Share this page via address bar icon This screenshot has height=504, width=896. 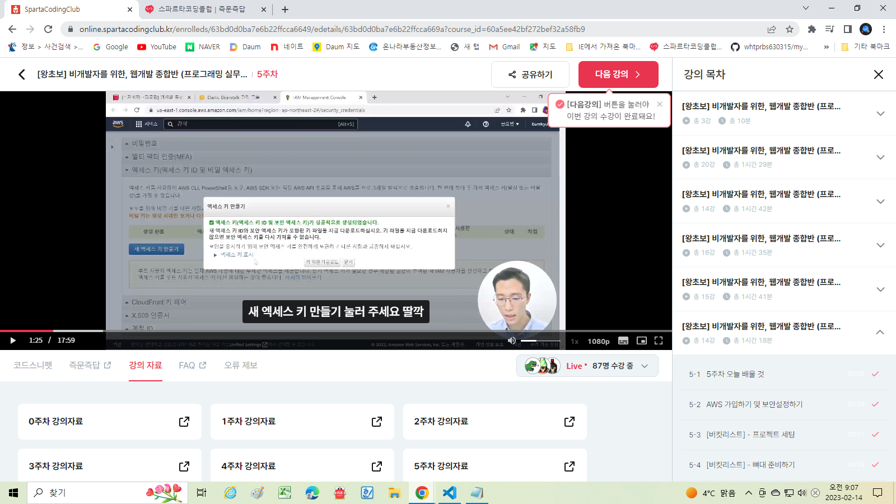point(772,29)
